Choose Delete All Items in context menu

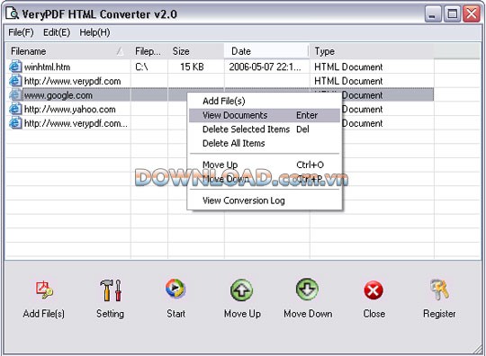[265, 143]
